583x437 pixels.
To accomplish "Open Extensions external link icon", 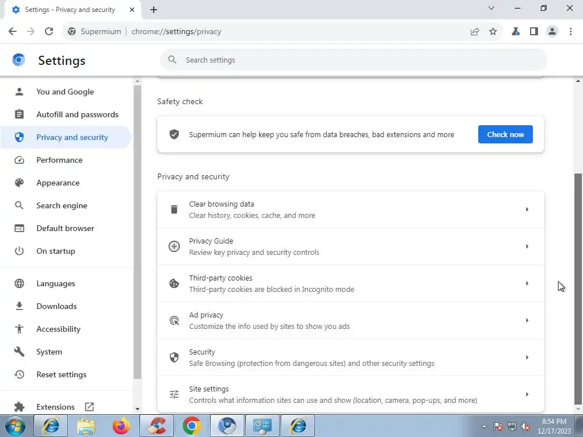I will tap(89, 406).
